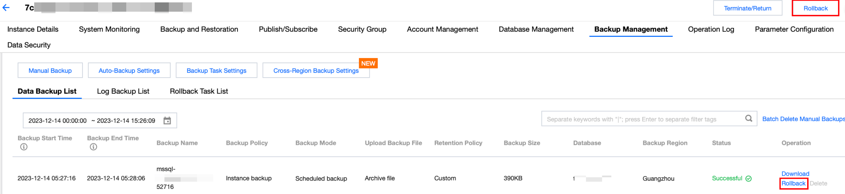
Task: Open the Operation Log tab
Action: pyautogui.click(x=711, y=29)
